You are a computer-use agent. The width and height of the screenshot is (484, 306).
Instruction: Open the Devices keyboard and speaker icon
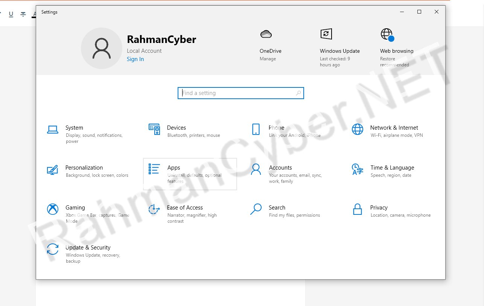(x=154, y=129)
